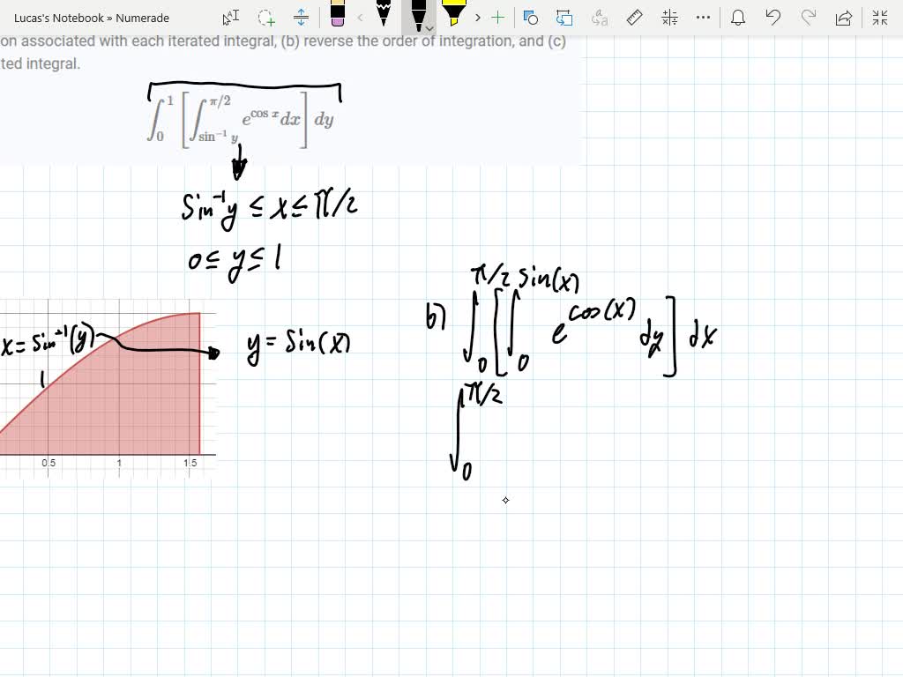
Task: Open the ellipsis overflow menu
Action: 701,17
